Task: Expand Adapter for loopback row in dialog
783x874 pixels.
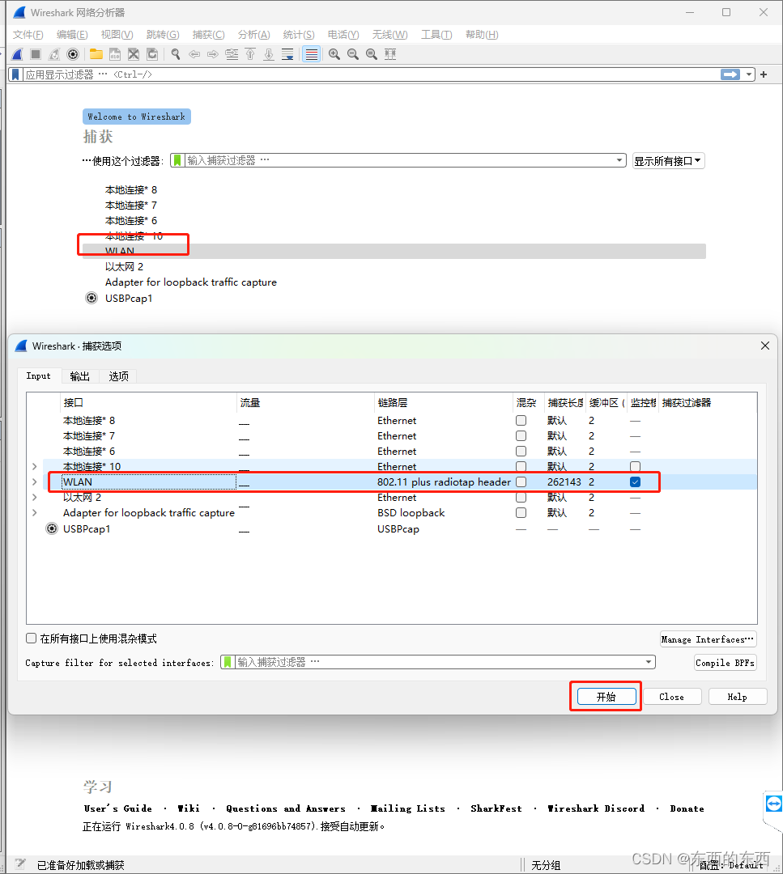Action: tap(35, 512)
